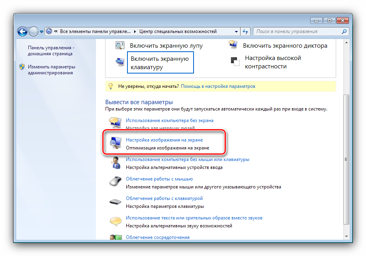Click the search field 'Поиск в панели управления'
The image size is (366, 256).
(x=301, y=31)
